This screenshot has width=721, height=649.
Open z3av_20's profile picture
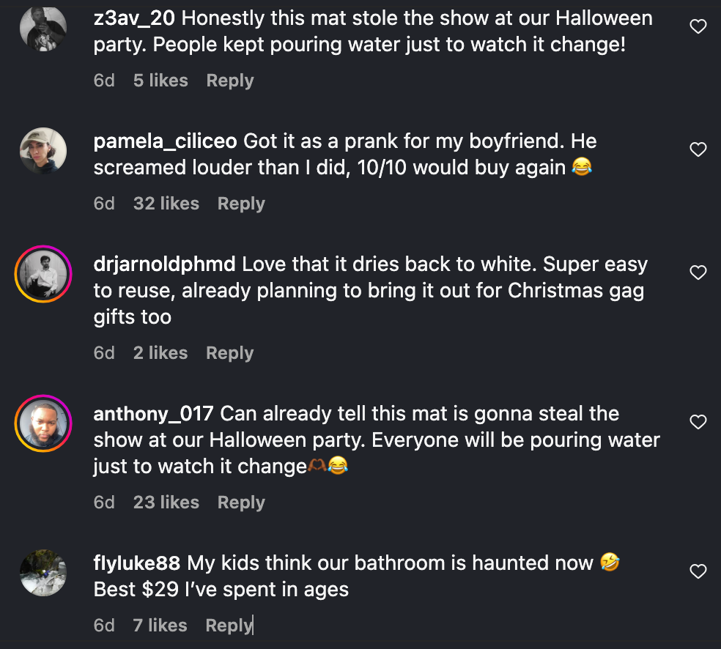(x=43, y=28)
